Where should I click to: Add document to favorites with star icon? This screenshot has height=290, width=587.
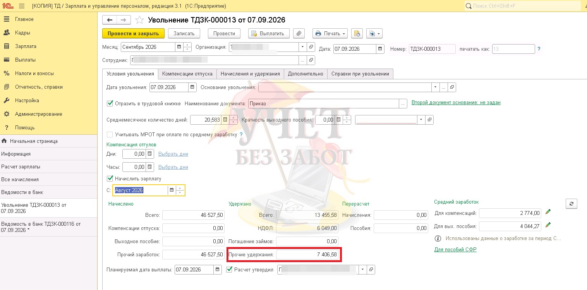pyautogui.click(x=139, y=20)
